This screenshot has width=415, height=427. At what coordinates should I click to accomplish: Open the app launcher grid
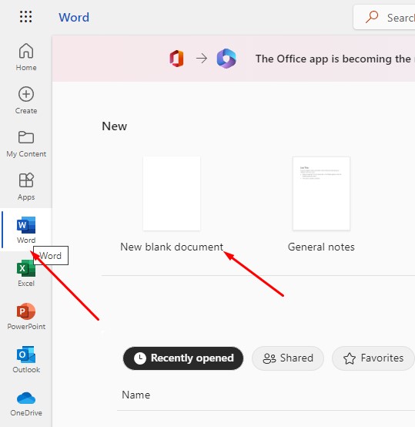26,17
